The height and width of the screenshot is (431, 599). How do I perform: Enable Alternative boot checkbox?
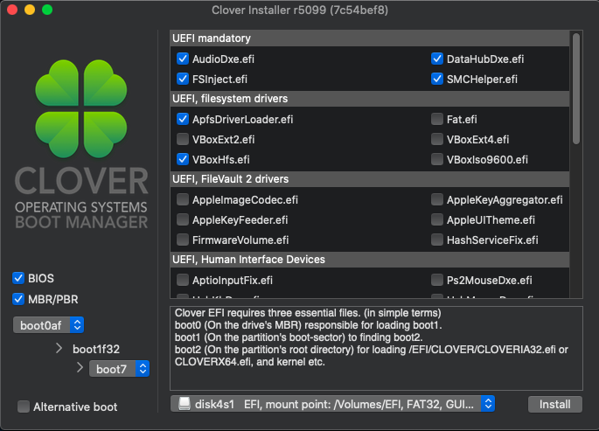point(24,407)
